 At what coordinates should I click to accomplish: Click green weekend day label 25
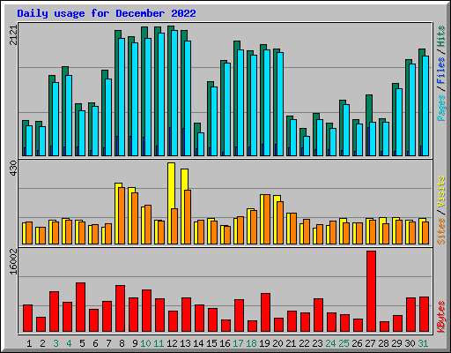(x=344, y=343)
